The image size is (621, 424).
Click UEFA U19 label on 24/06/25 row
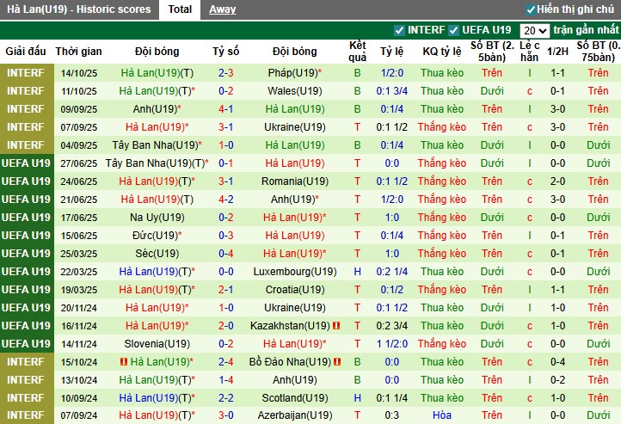[x=26, y=181]
